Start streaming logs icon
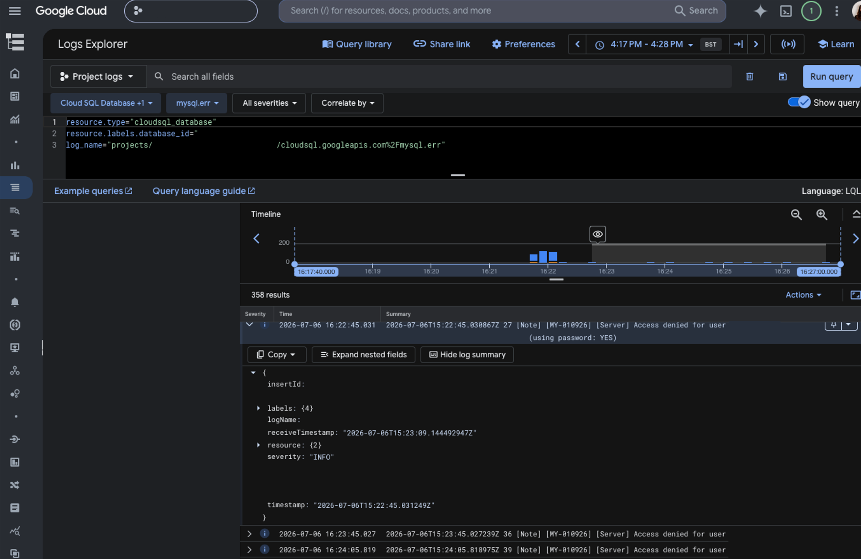Viewport: 861px width, 559px height. coord(788,44)
